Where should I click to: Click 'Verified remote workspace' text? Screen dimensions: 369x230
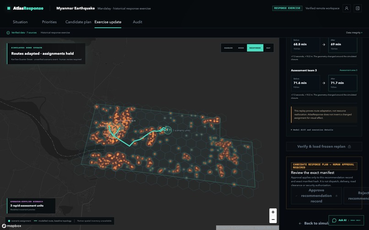pos(322,8)
